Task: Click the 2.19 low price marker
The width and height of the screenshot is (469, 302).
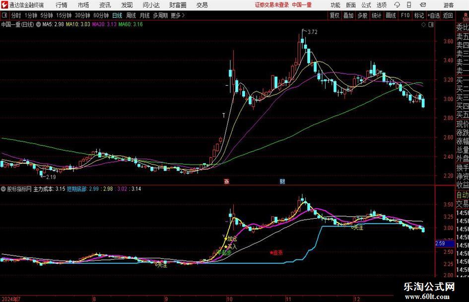Action: [51, 177]
